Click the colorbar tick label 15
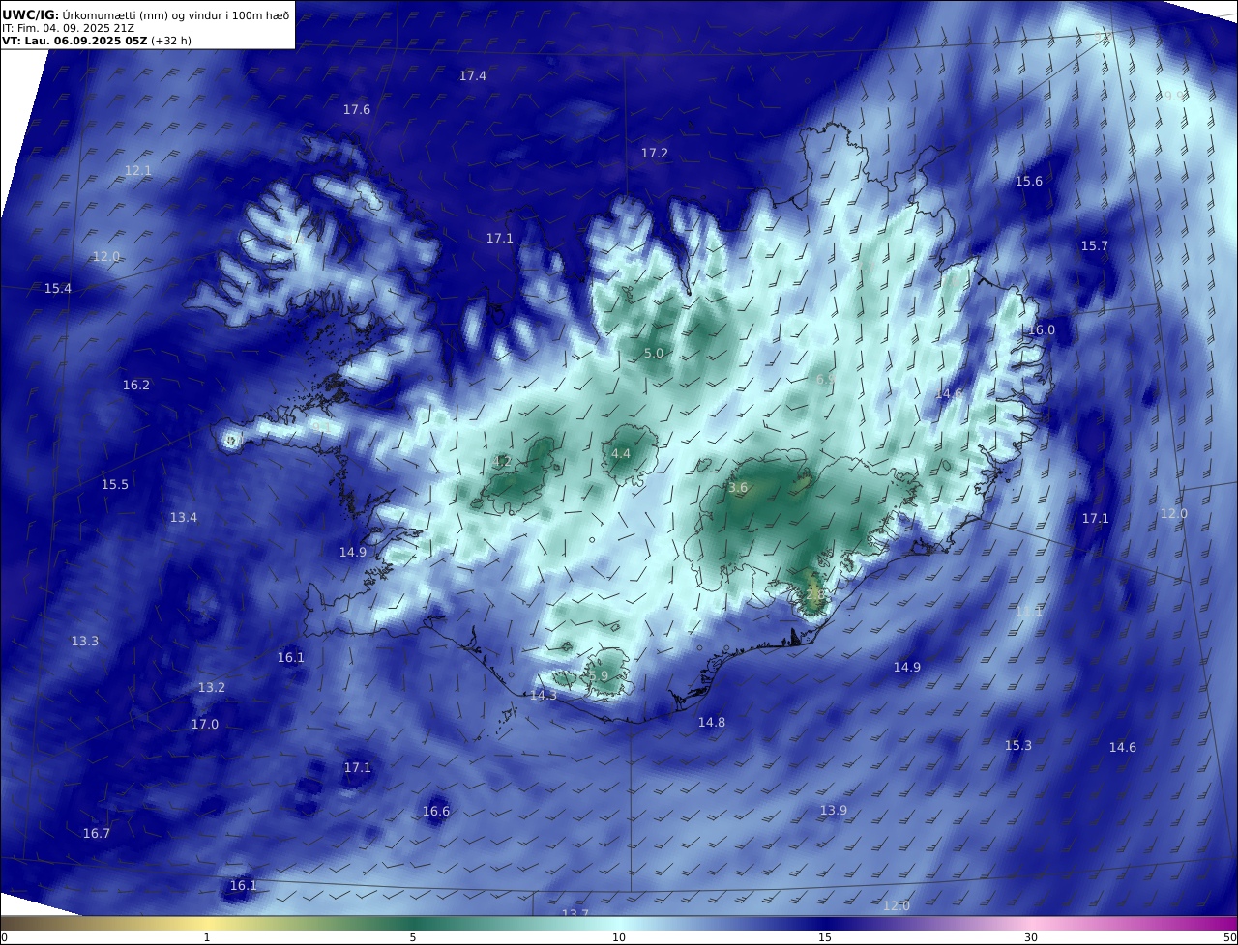The image size is (1238, 945). (x=825, y=938)
